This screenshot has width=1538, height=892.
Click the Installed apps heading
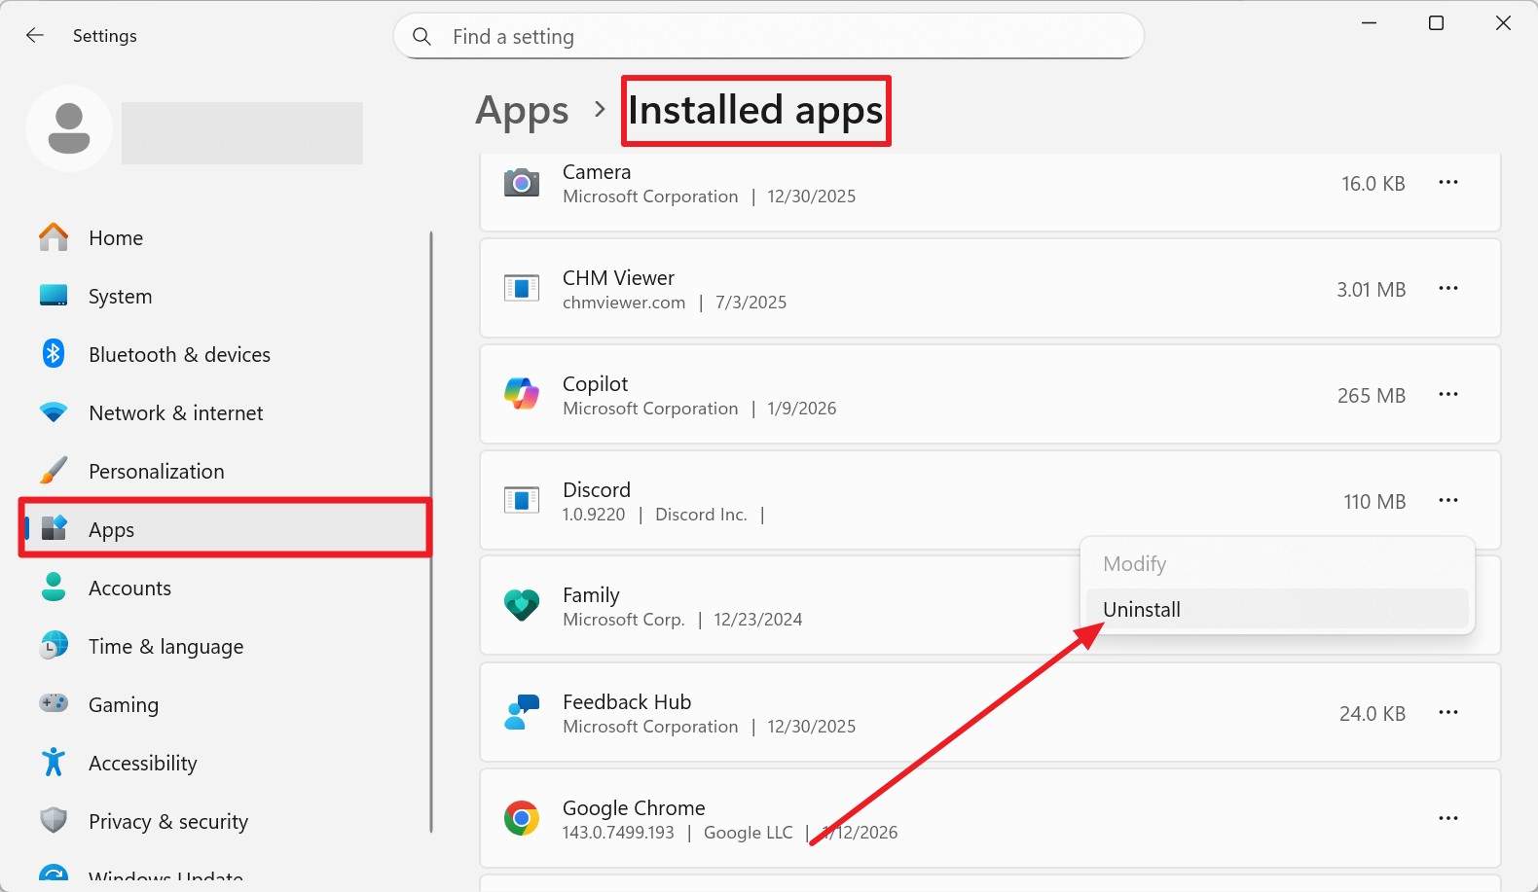[x=755, y=111]
